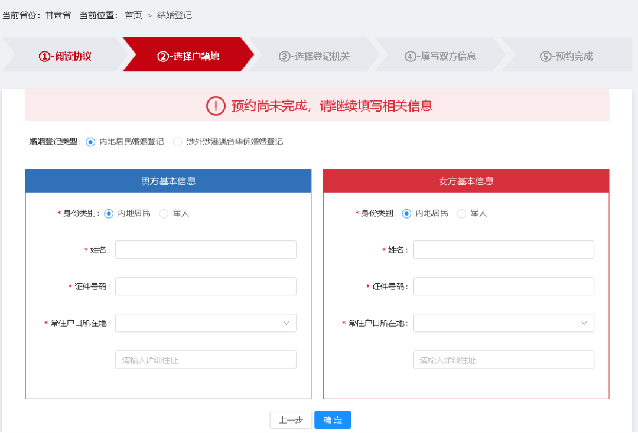Go to step ②-选择户籍地
This screenshot has height=433, width=638.
coord(188,56)
